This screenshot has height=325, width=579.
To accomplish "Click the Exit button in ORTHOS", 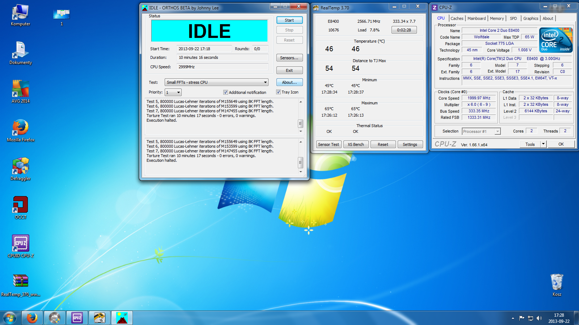I will 289,70.
